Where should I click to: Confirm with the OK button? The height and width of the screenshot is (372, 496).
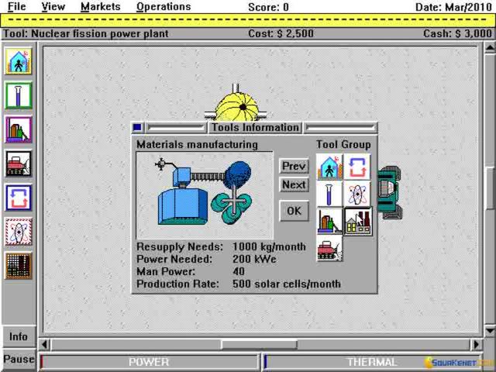pyautogui.click(x=294, y=210)
